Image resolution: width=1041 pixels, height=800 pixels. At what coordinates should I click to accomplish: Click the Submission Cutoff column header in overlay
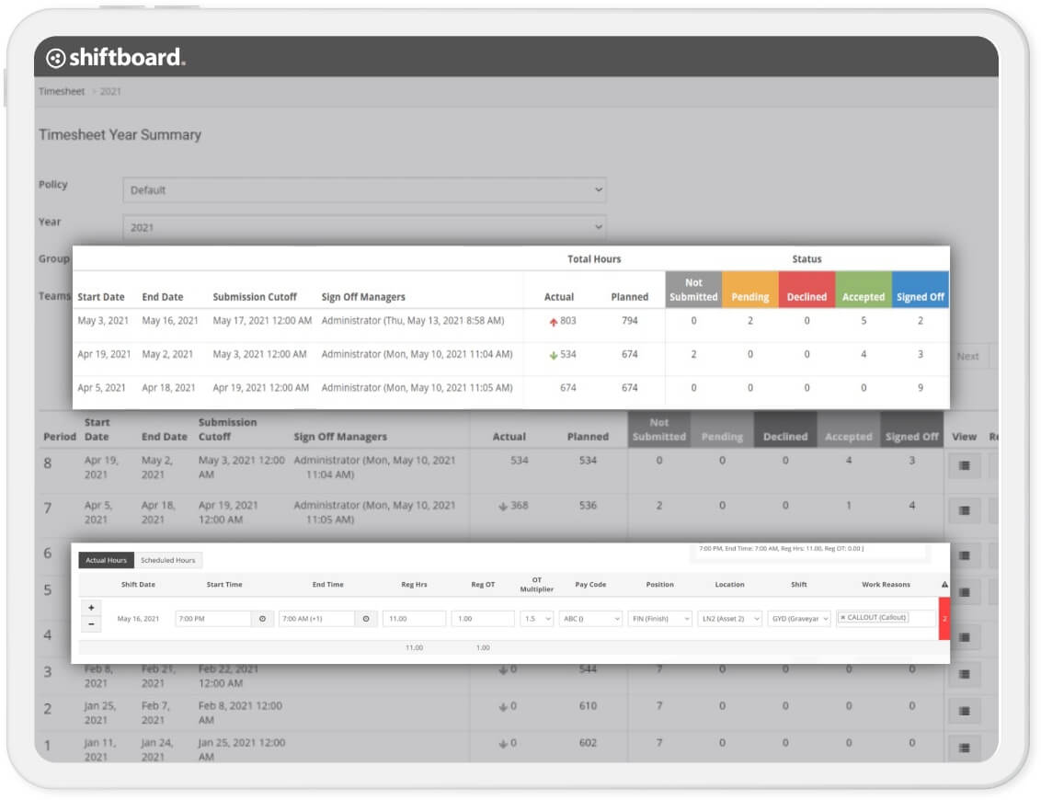pyautogui.click(x=255, y=297)
